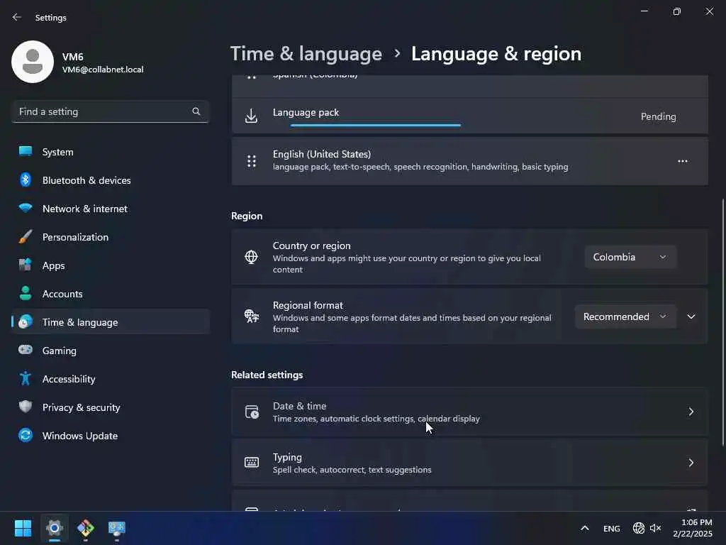Go to Privacy & security settings
This screenshot has width=726, height=545.
(x=111, y=407)
